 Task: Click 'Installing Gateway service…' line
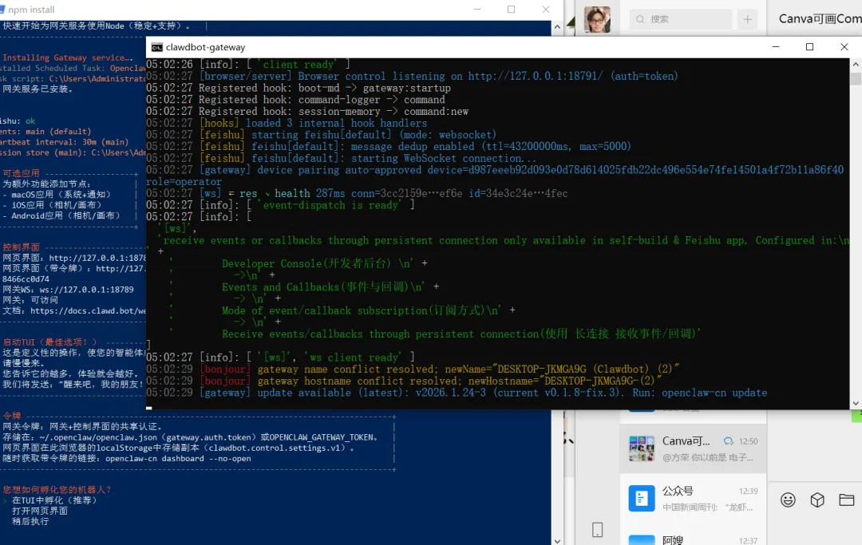68,57
